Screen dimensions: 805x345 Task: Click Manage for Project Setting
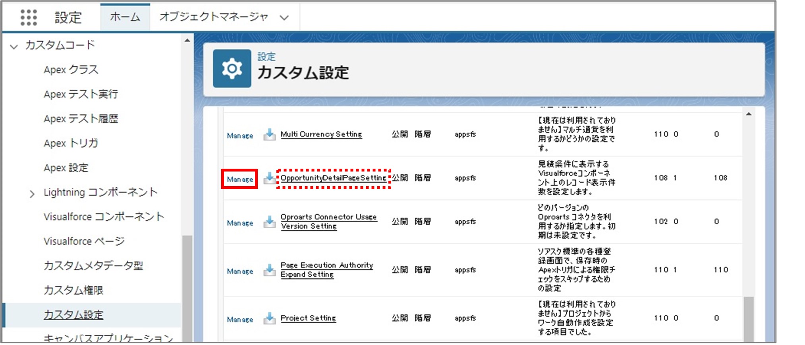pyautogui.click(x=240, y=320)
